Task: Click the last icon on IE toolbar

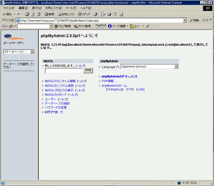Action: [121, 14]
